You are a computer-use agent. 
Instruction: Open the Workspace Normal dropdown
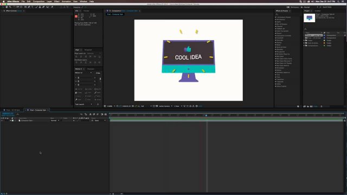click(x=311, y=7)
